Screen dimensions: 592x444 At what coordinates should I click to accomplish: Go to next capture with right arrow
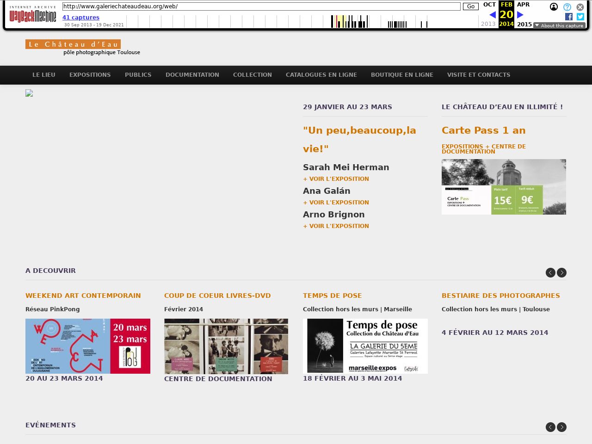(x=520, y=15)
